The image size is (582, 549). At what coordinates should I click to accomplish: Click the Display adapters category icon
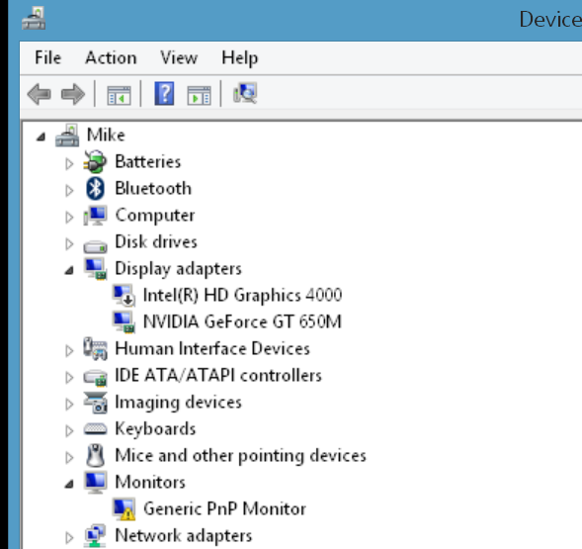click(96, 269)
